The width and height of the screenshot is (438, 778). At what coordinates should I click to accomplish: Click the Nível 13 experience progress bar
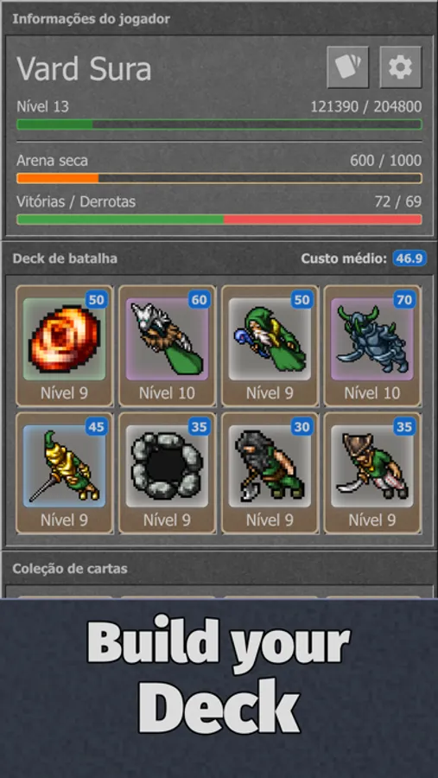tap(219, 124)
